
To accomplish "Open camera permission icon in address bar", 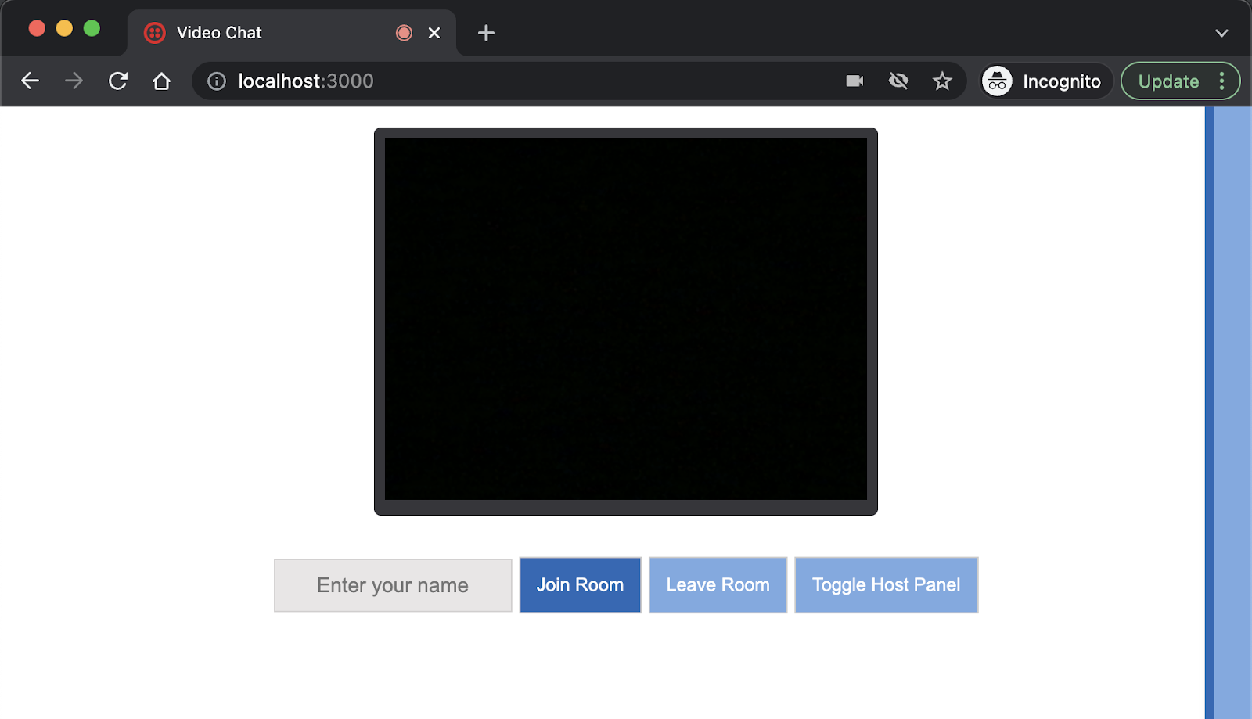I will pos(854,81).
